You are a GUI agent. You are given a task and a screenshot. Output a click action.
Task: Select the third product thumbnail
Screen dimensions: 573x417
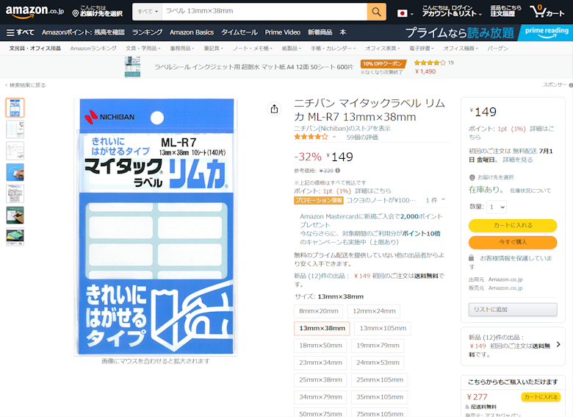click(x=15, y=151)
